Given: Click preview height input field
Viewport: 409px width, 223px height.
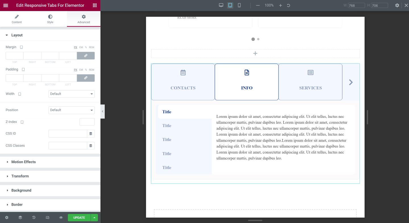Looking at the screenshot, I should 379,5.
